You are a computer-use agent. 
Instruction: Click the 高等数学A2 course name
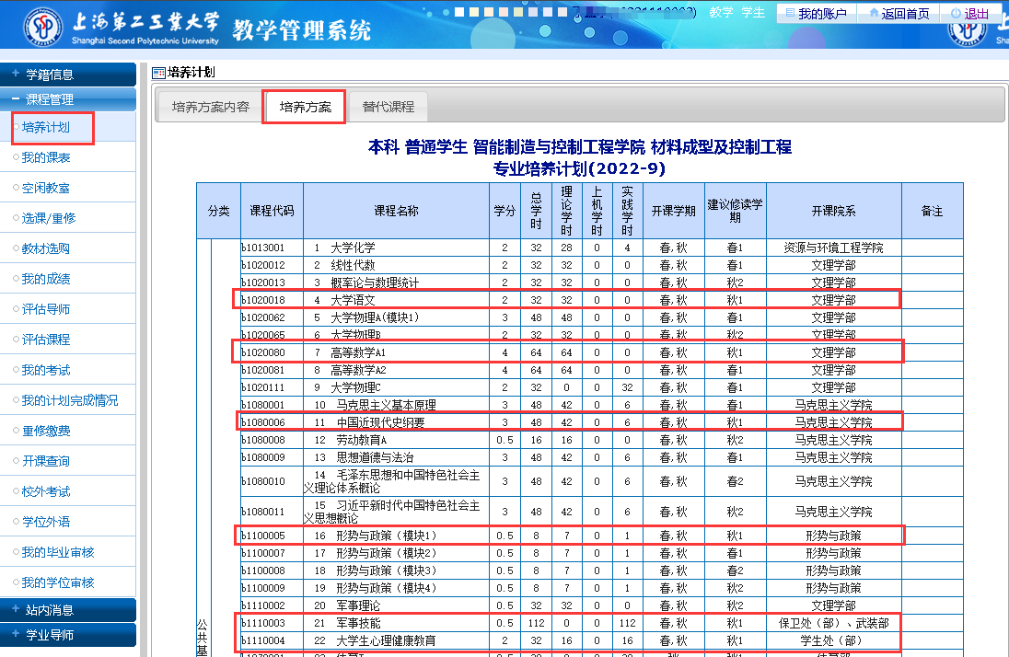click(358, 370)
